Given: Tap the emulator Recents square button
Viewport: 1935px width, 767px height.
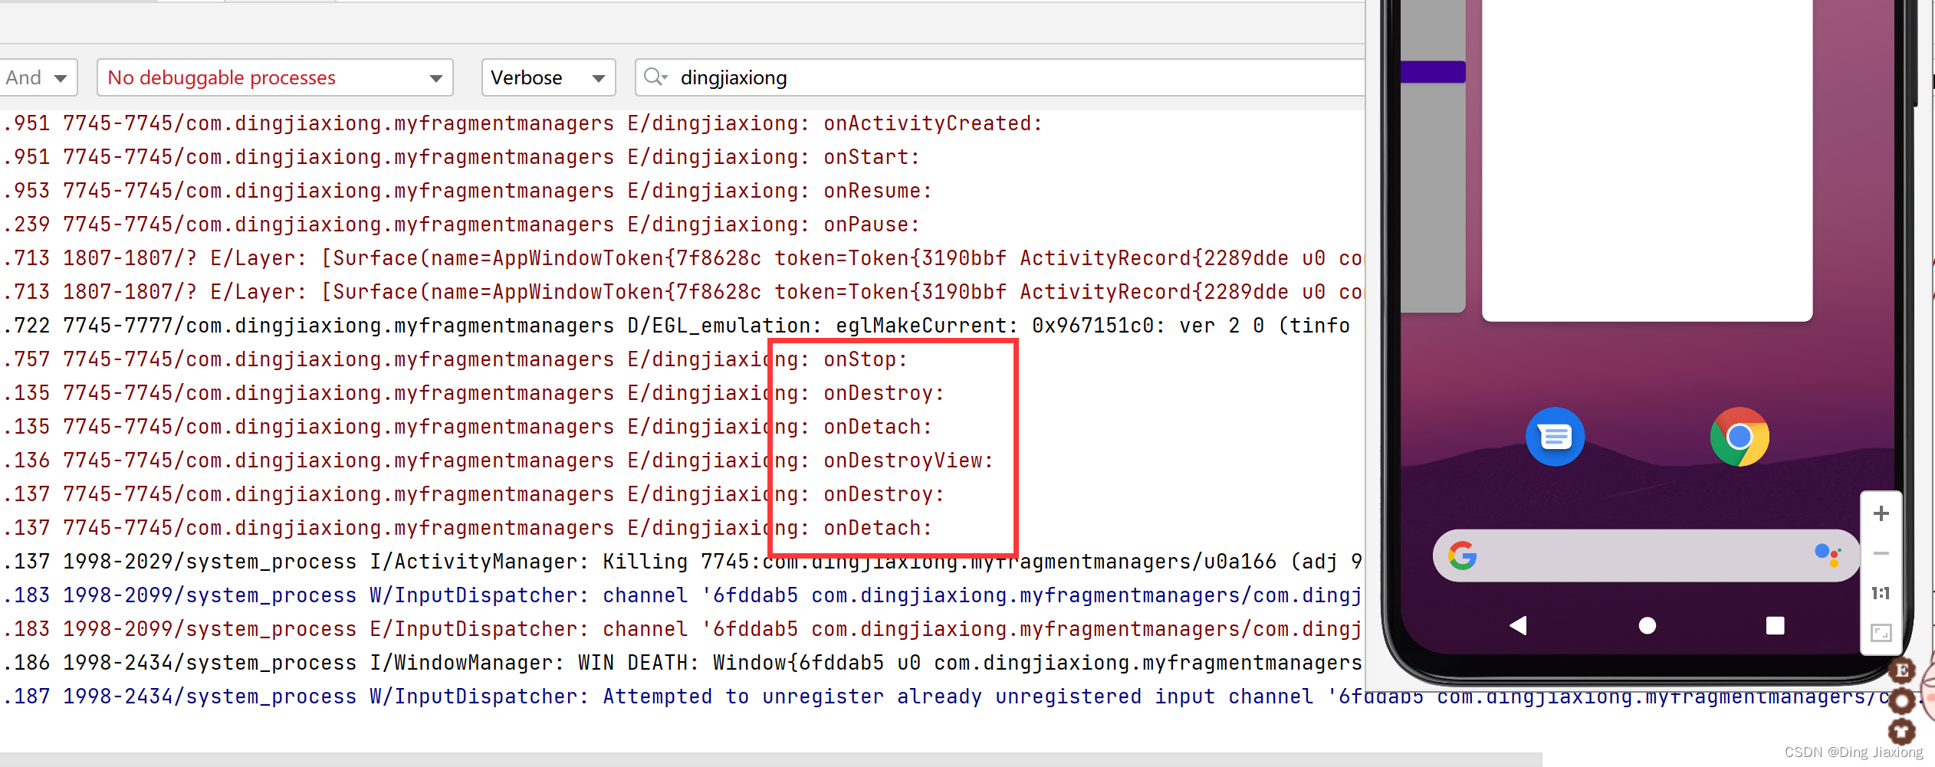Looking at the screenshot, I should pos(1775,626).
